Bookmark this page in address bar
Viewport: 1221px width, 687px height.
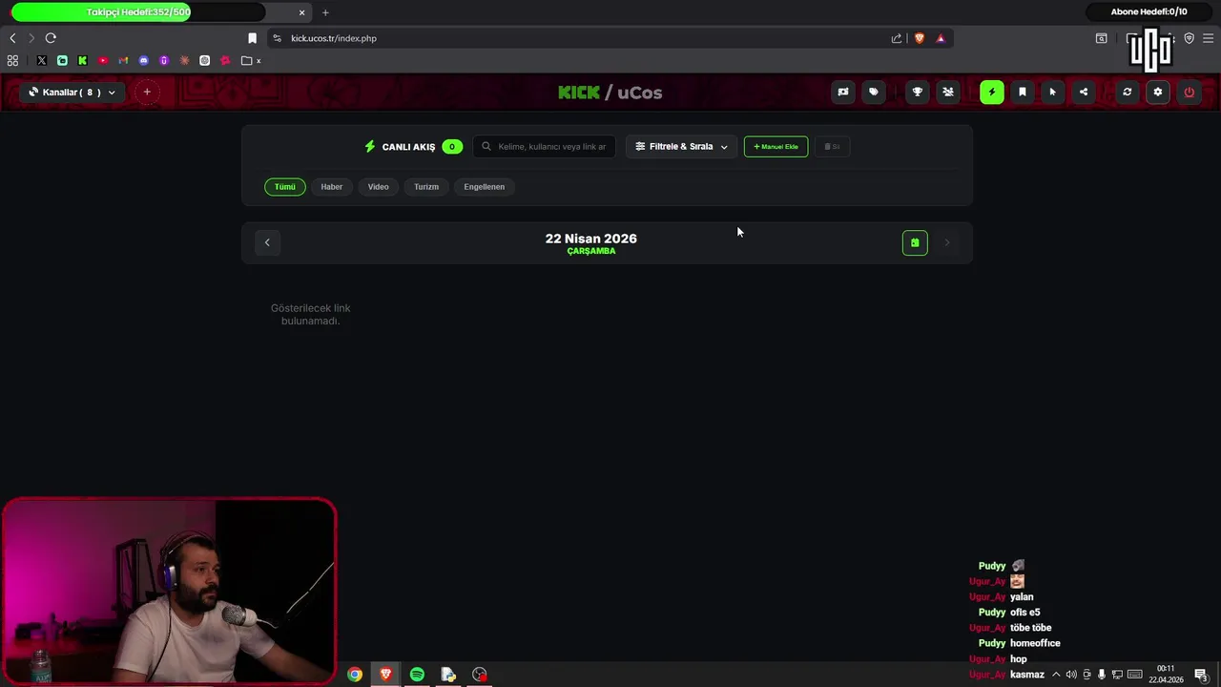click(x=252, y=38)
